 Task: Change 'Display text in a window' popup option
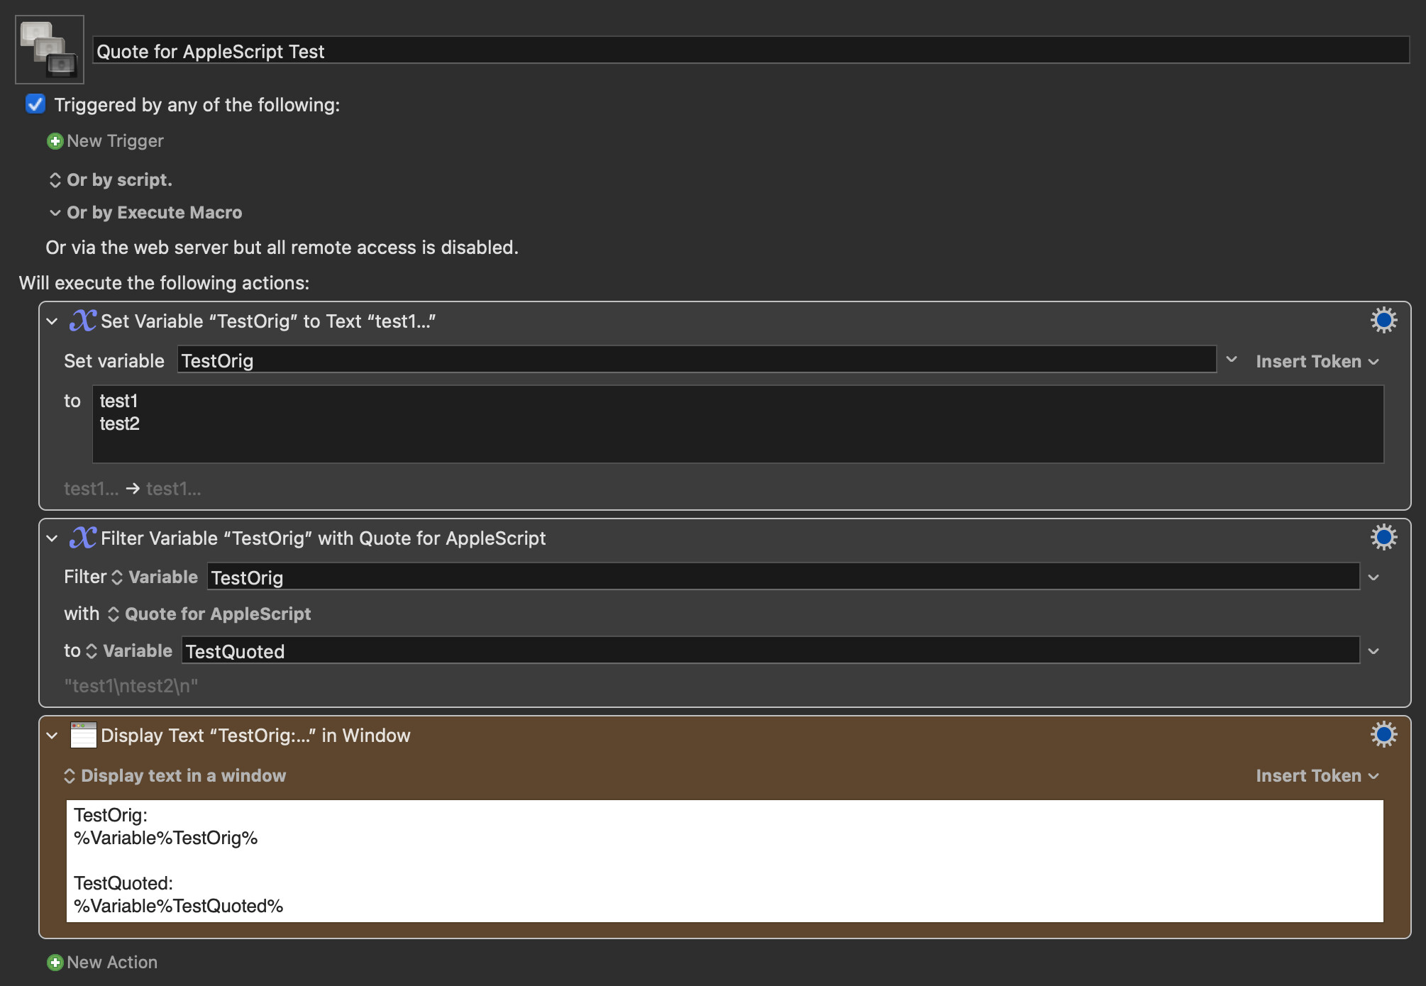tap(175, 776)
